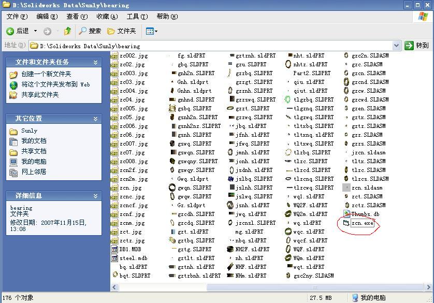Collapse the 详细信息 panel
Viewport: 434px width, 303px height.
point(95,196)
